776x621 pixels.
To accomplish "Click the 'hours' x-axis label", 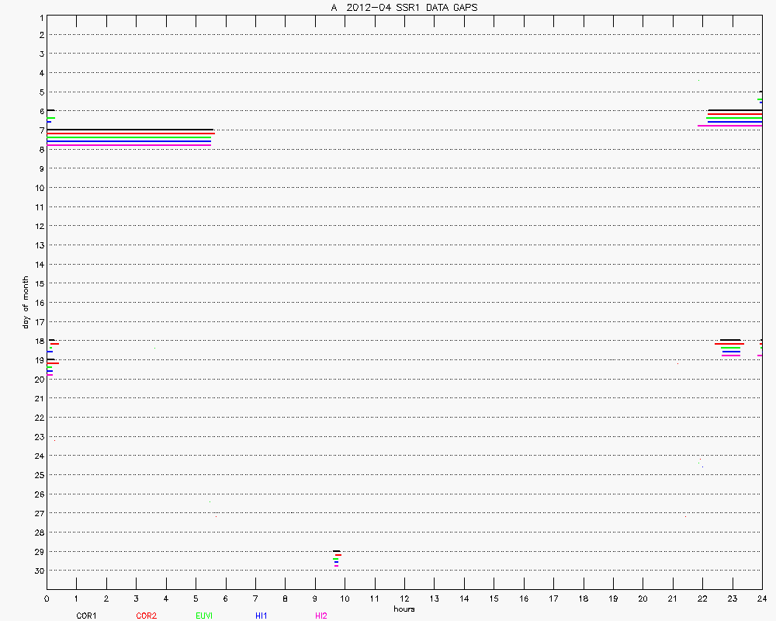I will [404, 609].
